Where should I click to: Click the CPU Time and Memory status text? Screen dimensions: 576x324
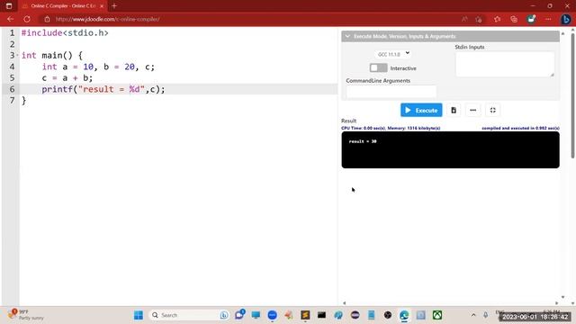391,128
